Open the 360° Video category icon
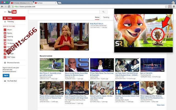The image size is (176, 110). tap(5, 57)
